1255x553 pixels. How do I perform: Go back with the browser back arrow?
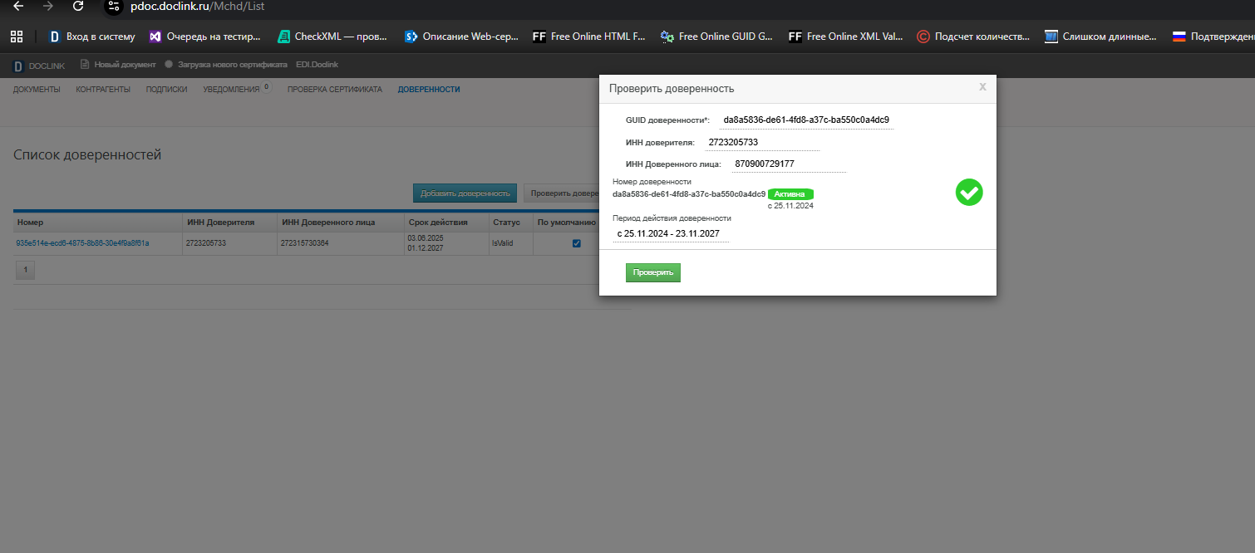(17, 6)
